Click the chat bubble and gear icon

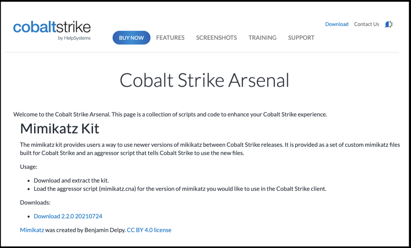click(389, 24)
